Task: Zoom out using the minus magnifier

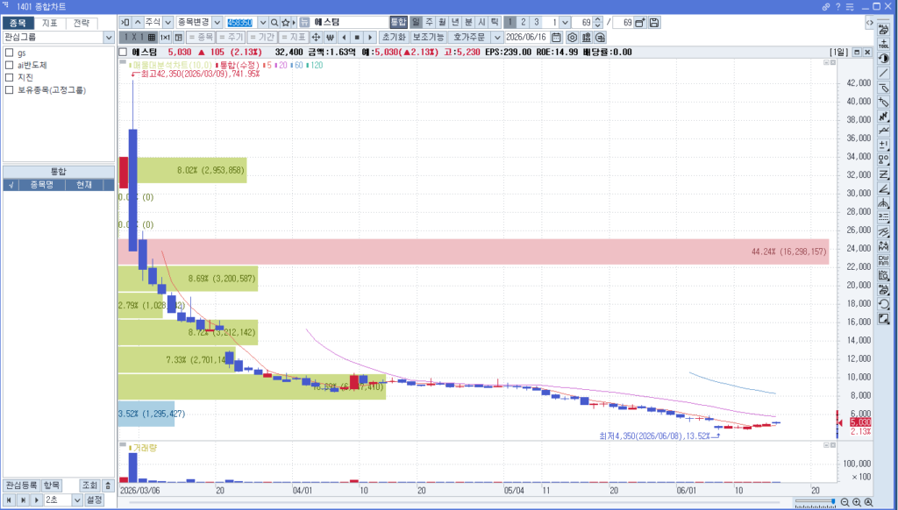Action: [x=845, y=503]
